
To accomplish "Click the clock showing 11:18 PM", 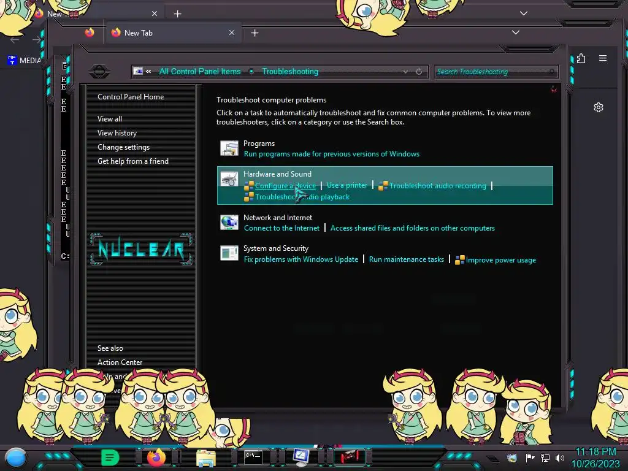I will pyautogui.click(x=595, y=452).
